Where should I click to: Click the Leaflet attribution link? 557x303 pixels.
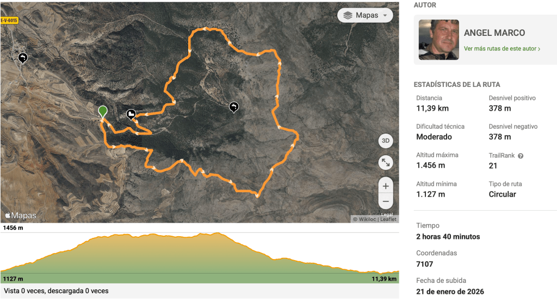coord(388,219)
